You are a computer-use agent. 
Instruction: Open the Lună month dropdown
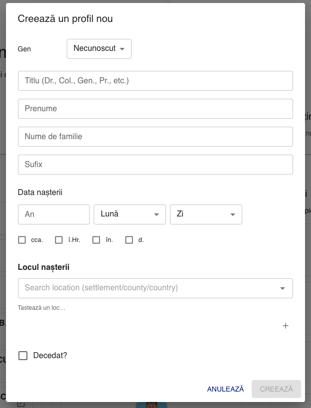pyautogui.click(x=130, y=214)
